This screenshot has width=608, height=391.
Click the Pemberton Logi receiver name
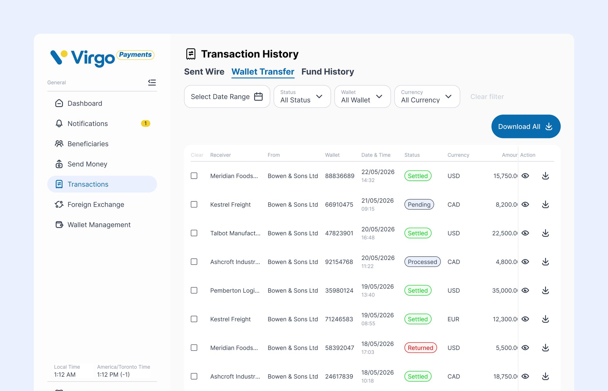[x=235, y=290]
